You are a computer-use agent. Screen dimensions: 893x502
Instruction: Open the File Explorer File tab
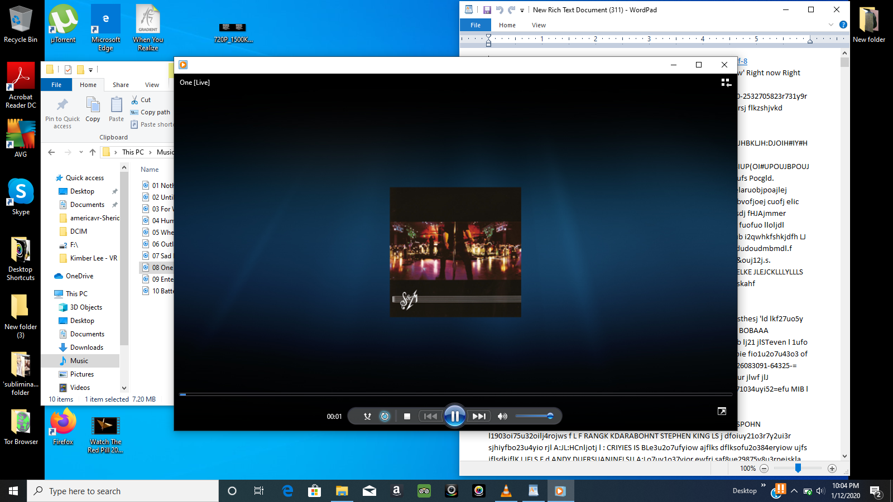point(56,85)
